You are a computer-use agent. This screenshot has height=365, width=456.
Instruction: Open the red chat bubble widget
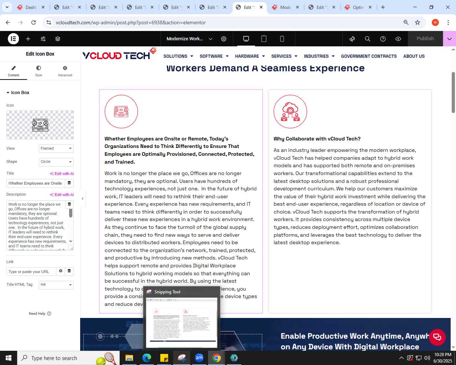pyautogui.click(x=437, y=337)
